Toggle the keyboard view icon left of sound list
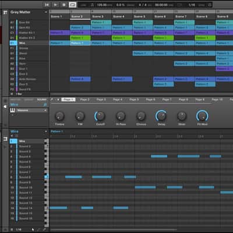 pos(5,139)
